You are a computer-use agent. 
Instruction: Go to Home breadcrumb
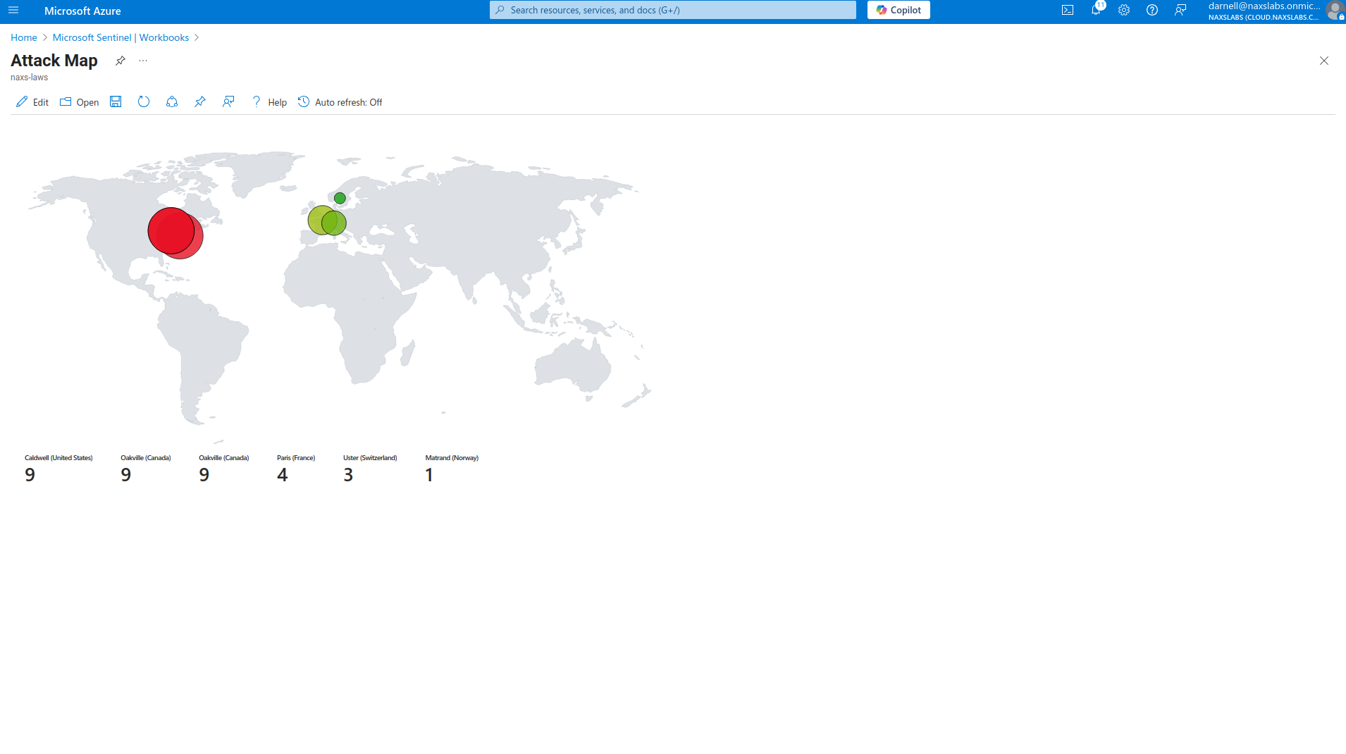point(23,37)
